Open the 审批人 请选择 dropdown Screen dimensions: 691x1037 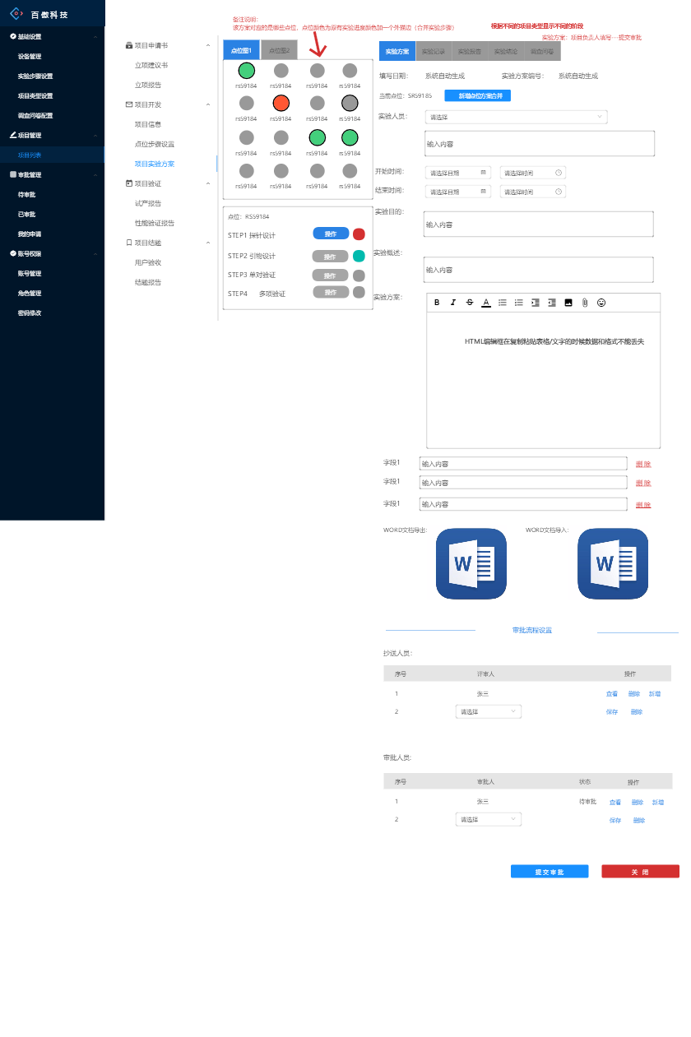point(489,819)
